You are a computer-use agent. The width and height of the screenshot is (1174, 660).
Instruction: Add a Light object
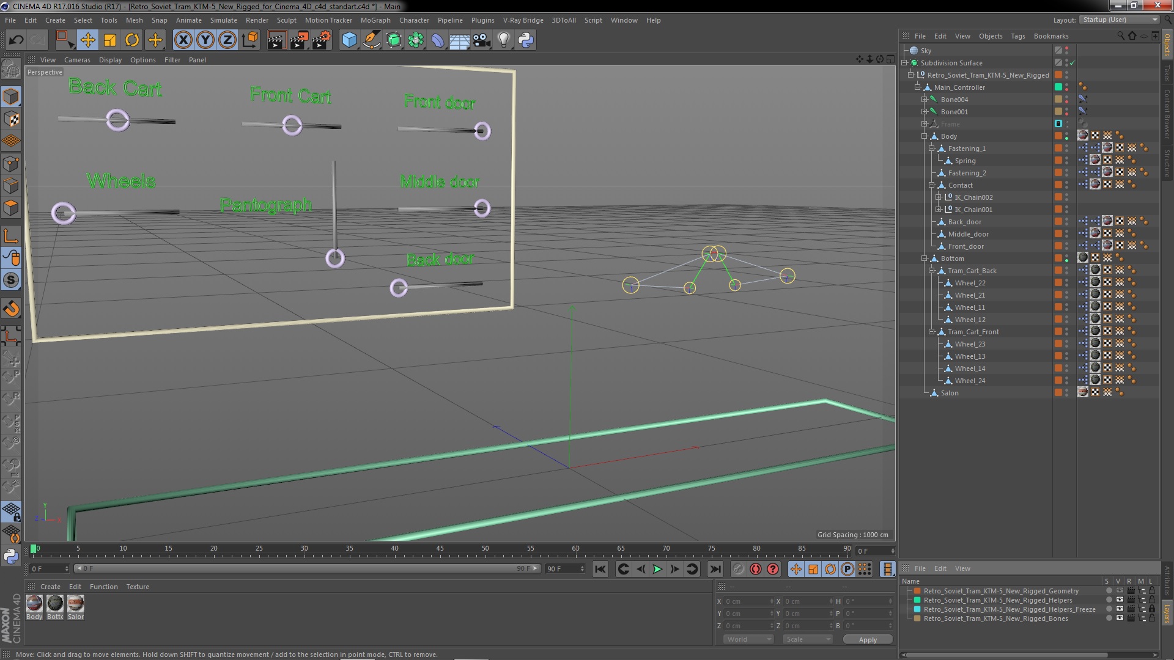tap(504, 40)
